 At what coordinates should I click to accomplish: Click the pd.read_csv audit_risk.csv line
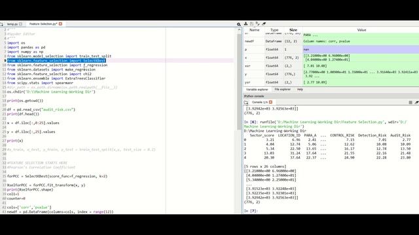click(41, 110)
